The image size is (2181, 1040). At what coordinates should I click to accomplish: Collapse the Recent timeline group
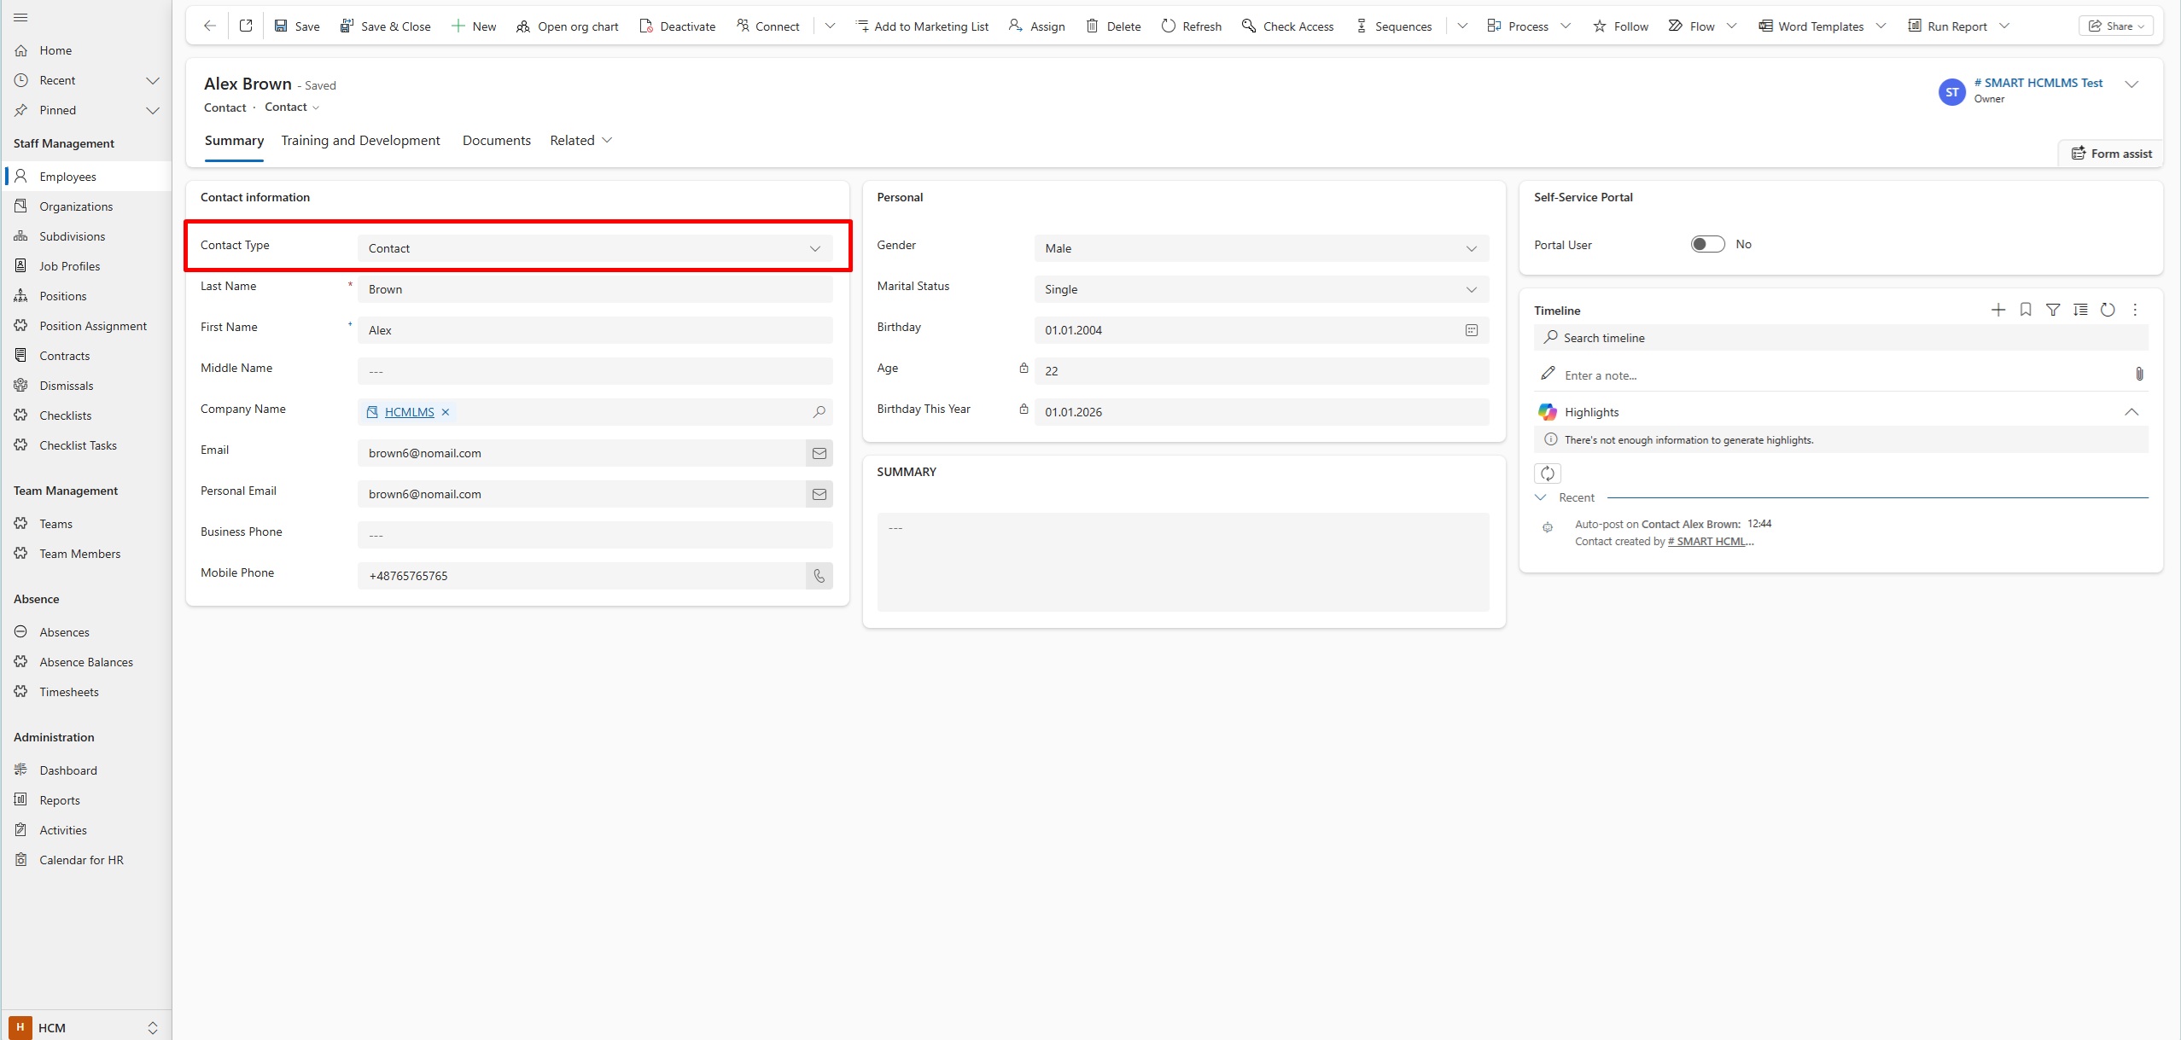pyautogui.click(x=1541, y=497)
